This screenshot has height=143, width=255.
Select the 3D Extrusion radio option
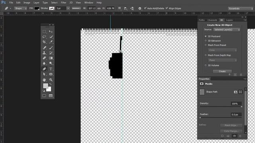[x=206, y=41]
